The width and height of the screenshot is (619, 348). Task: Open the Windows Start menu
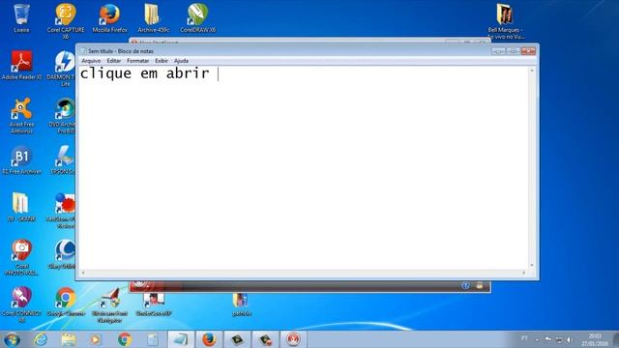click(x=12, y=339)
